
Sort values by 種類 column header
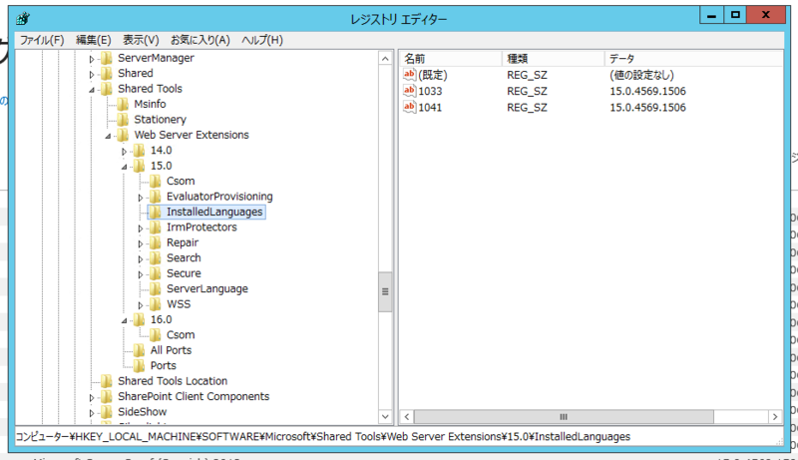(x=554, y=59)
